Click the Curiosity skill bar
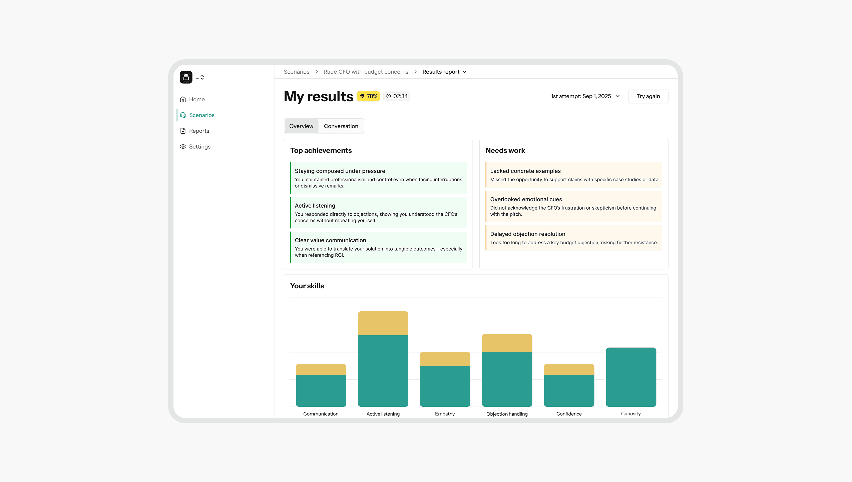The height and width of the screenshot is (482, 852). pos(630,377)
